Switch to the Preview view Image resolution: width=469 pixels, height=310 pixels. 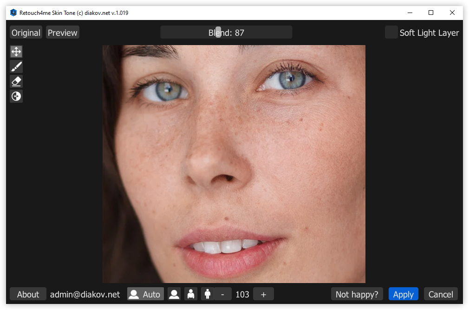[x=63, y=33]
